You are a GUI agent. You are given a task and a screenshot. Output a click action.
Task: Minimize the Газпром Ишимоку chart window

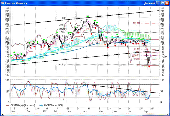pyautogui.click(x=158, y=3)
